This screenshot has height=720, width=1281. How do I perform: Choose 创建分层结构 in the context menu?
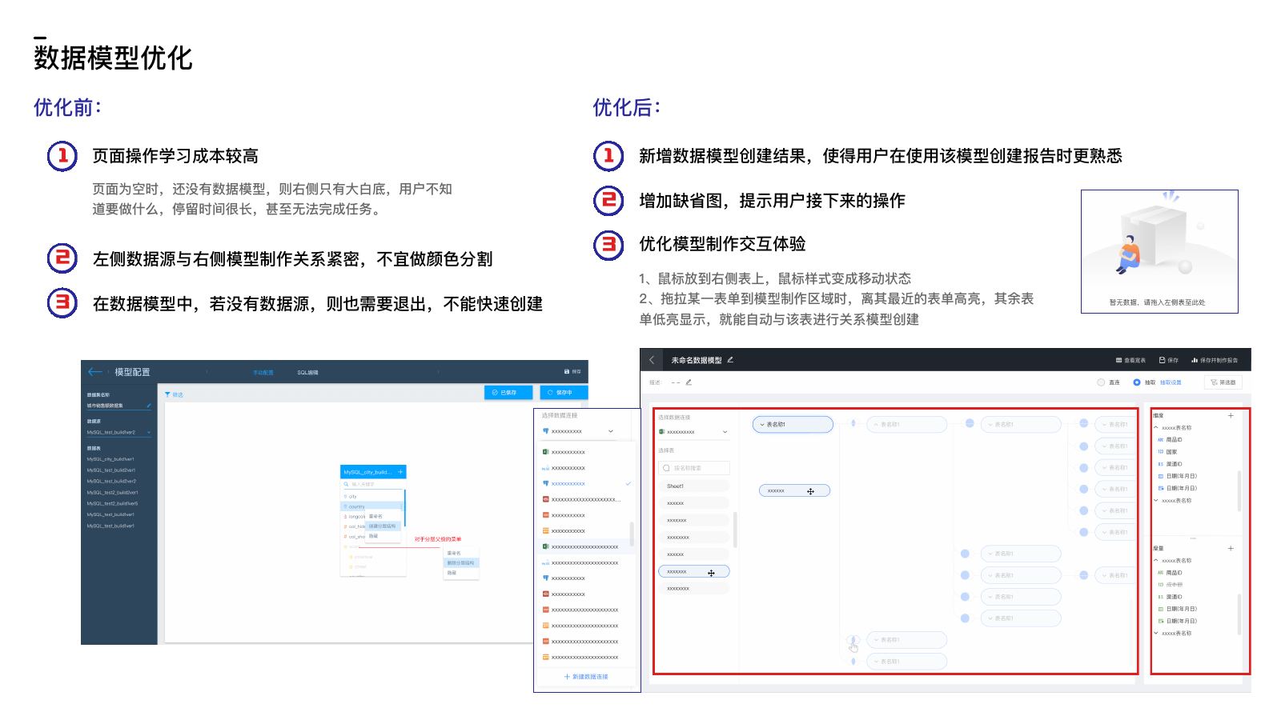pos(382,526)
